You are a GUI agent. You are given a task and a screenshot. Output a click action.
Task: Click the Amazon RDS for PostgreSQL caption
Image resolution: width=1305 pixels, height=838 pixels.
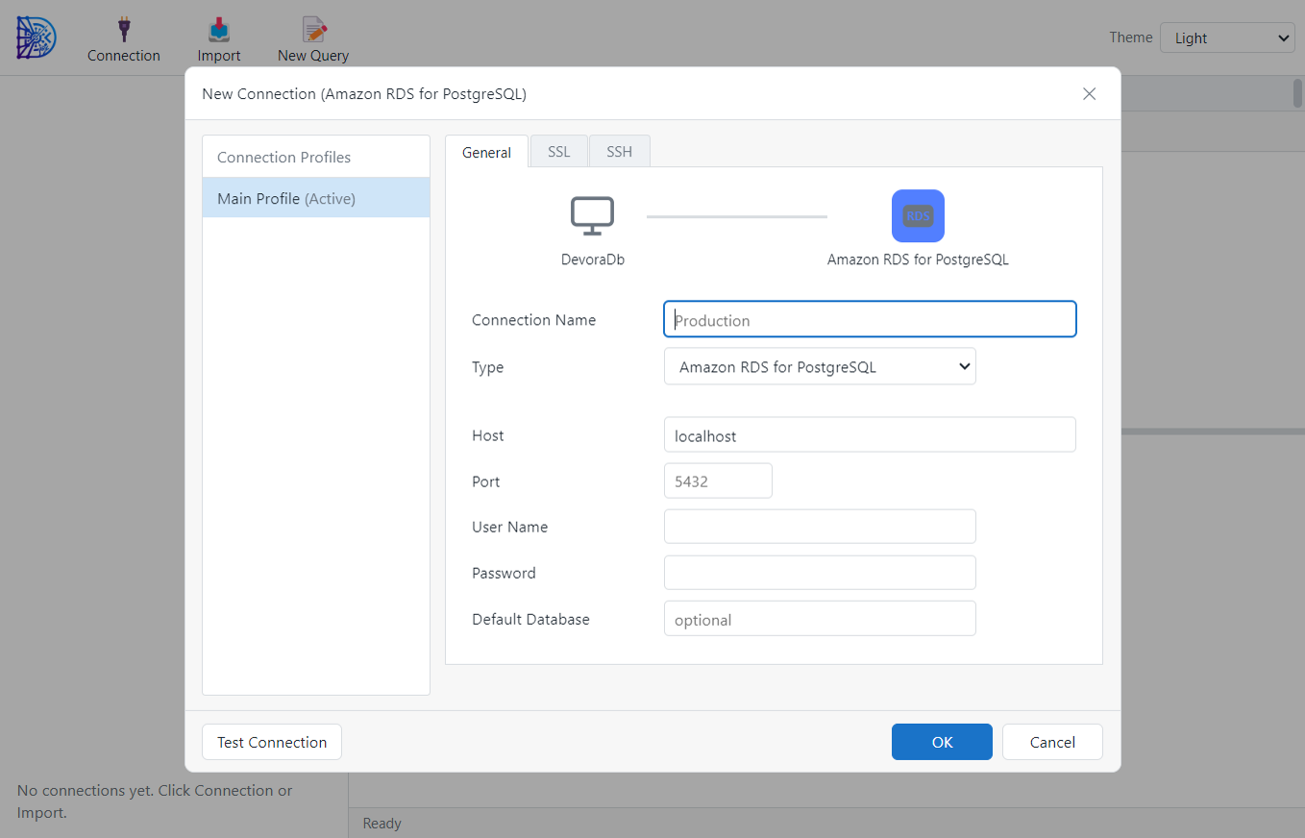[918, 259]
